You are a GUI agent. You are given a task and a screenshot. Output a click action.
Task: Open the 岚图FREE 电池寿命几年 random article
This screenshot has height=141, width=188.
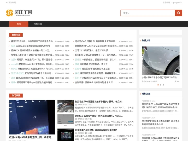point(161,123)
